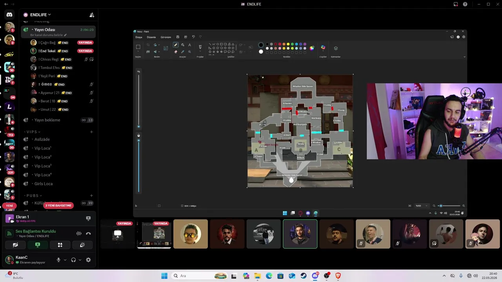Join the Girls Loca voice channel
This screenshot has width=502, height=282.
pos(58,184)
